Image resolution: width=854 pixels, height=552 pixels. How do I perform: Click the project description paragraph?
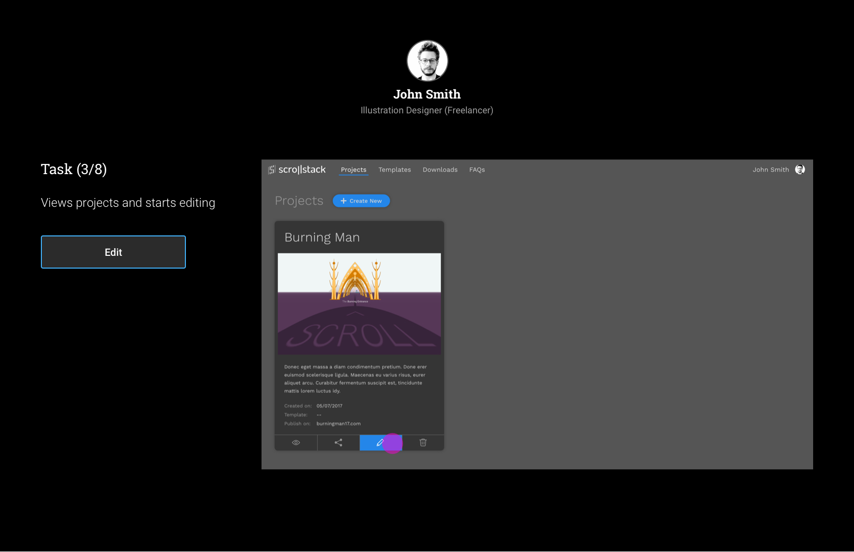pyautogui.click(x=355, y=379)
